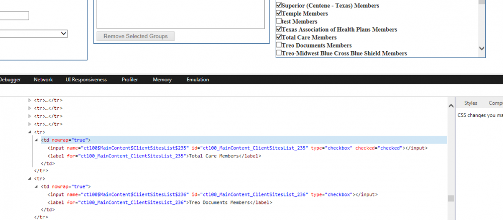Tick Treo-Midwest Blue Cross Blue Shield Members
The image size is (503, 220).
(x=279, y=53)
